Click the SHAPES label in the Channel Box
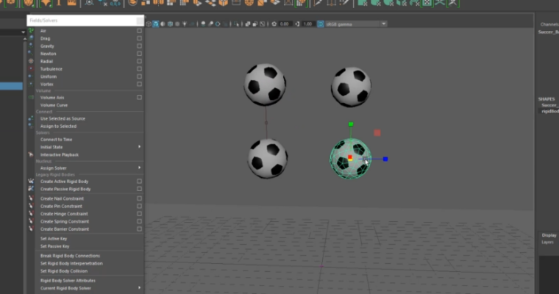This screenshot has height=294, width=559. (546, 99)
